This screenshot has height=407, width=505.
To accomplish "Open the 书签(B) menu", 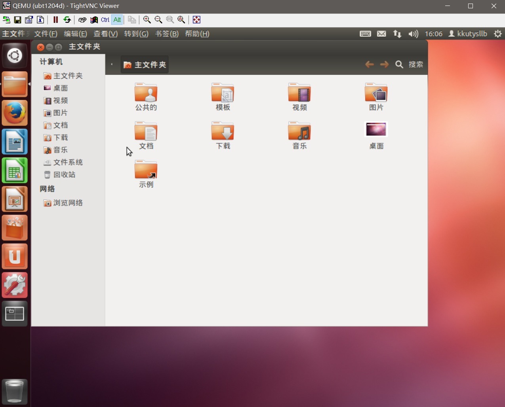I will point(167,34).
